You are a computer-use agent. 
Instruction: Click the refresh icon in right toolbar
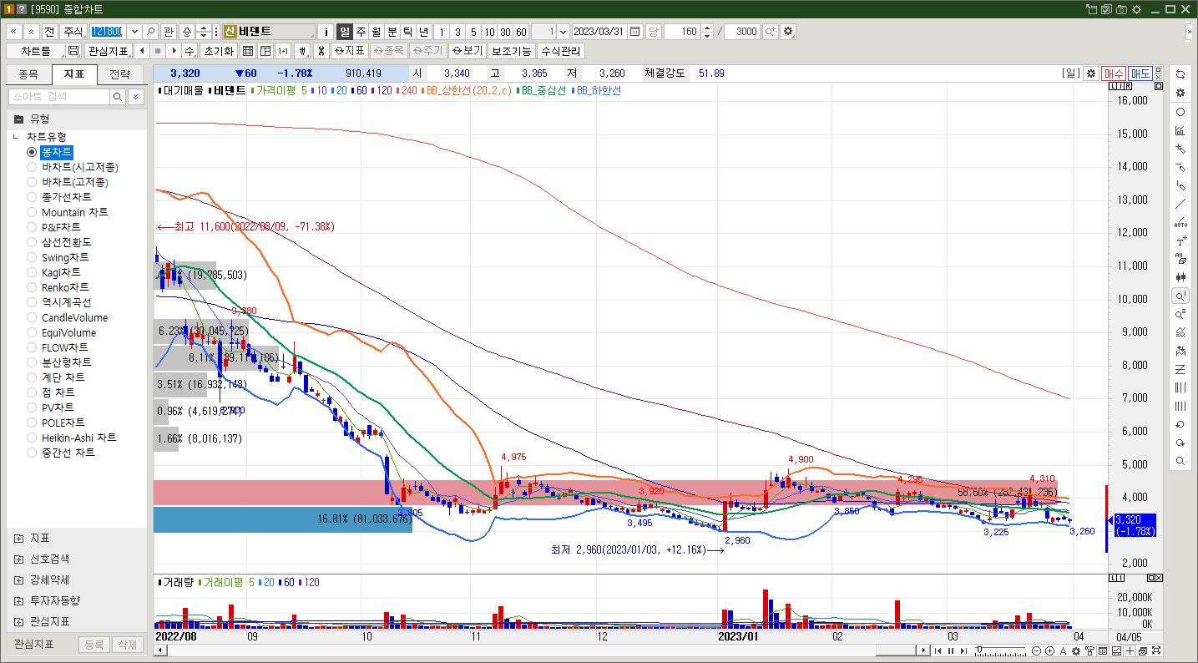[x=1180, y=74]
